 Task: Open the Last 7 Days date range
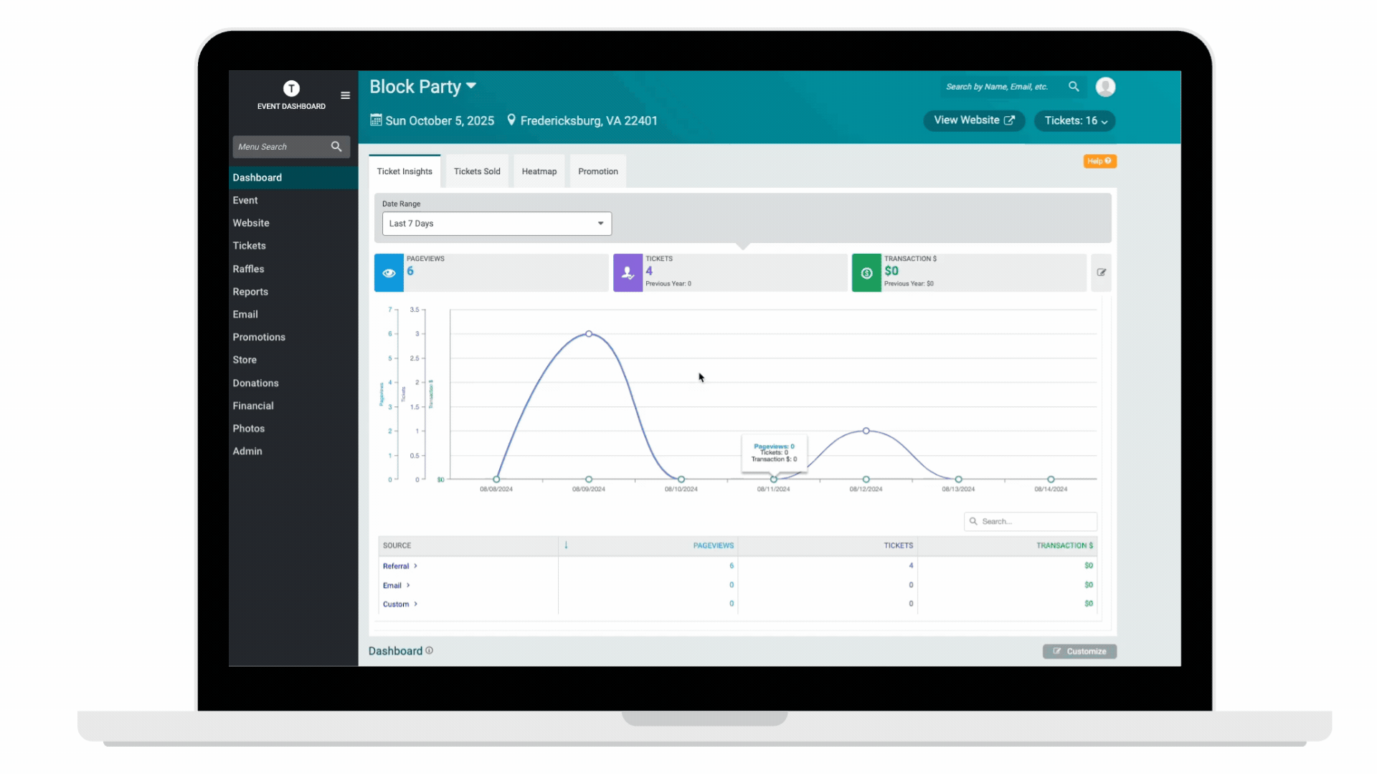point(496,224)
